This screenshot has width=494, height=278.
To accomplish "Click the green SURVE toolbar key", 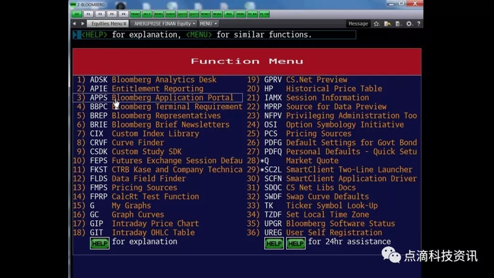I will pos(171,14).
